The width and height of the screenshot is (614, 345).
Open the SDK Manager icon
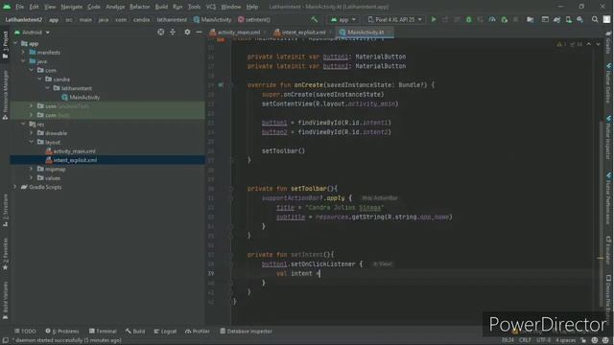[579, 19]
